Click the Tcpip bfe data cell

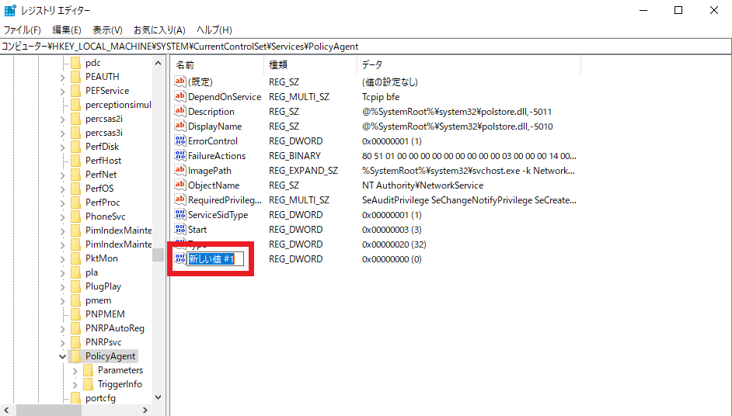[x=381, y=96]
